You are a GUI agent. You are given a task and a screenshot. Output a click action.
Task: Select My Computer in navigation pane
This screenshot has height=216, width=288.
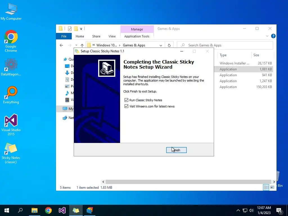click(68, 109)
